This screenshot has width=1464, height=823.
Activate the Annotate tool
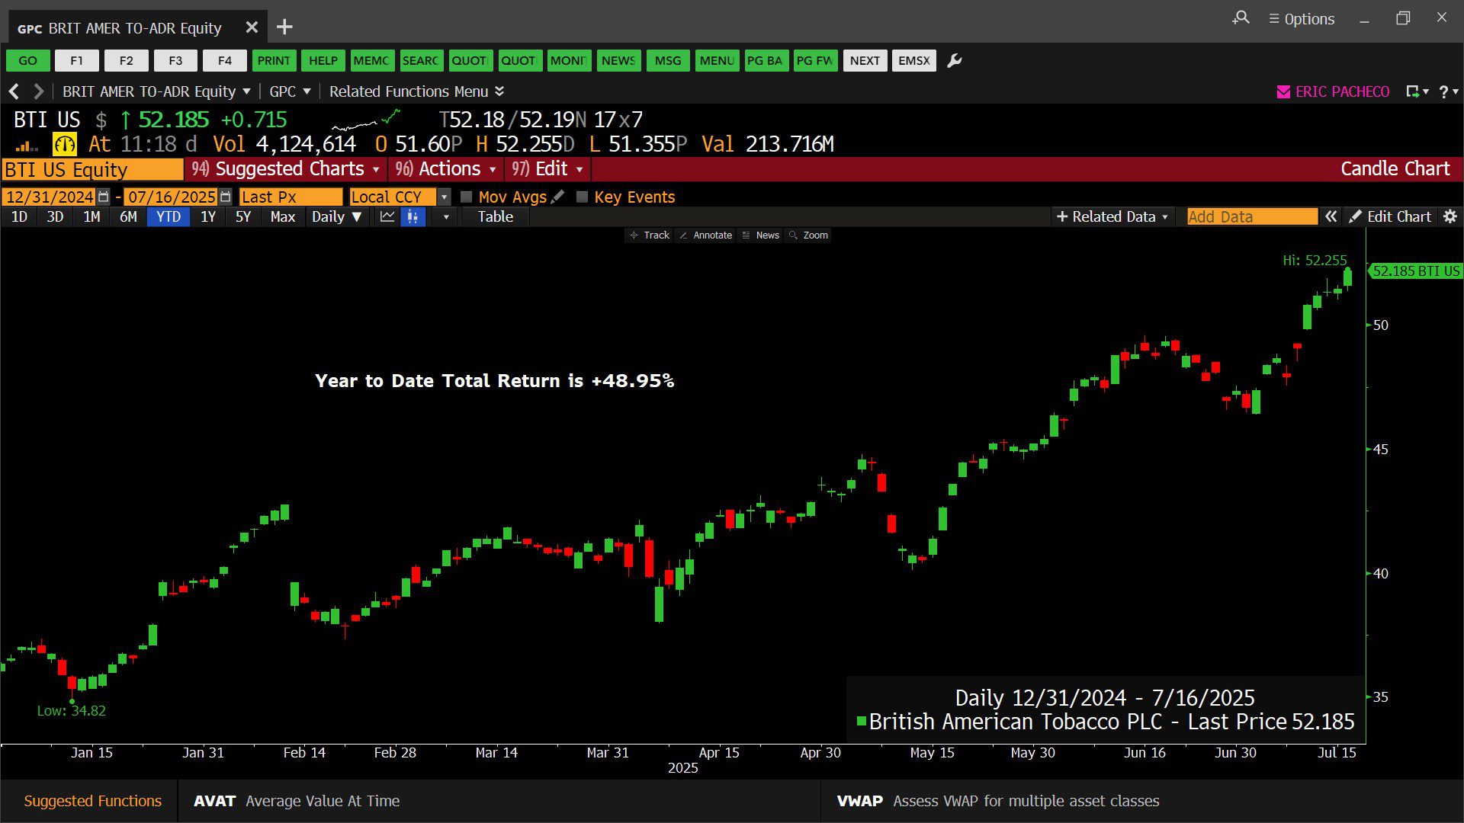705,235
